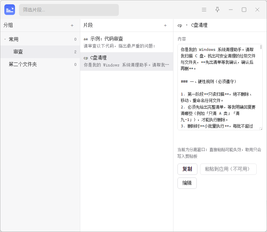Image resolution: width=267 pixels, height=232 pixels.
Task: Click the text area resize grip
Action: 261,129
